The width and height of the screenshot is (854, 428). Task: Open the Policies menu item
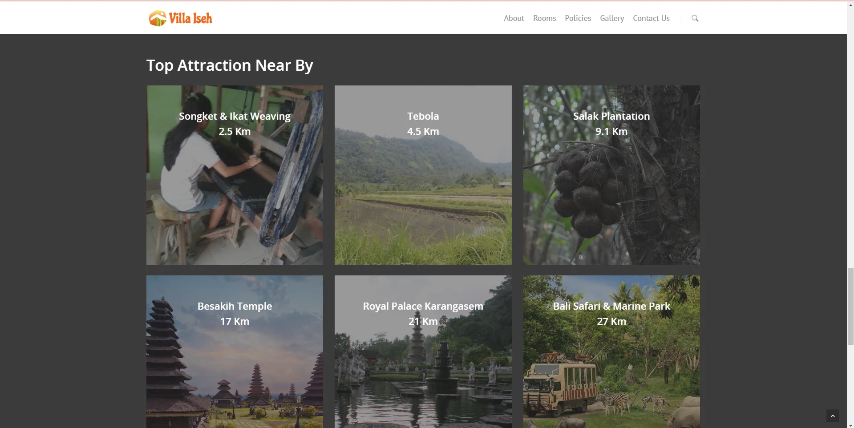(x=578, y=18)
